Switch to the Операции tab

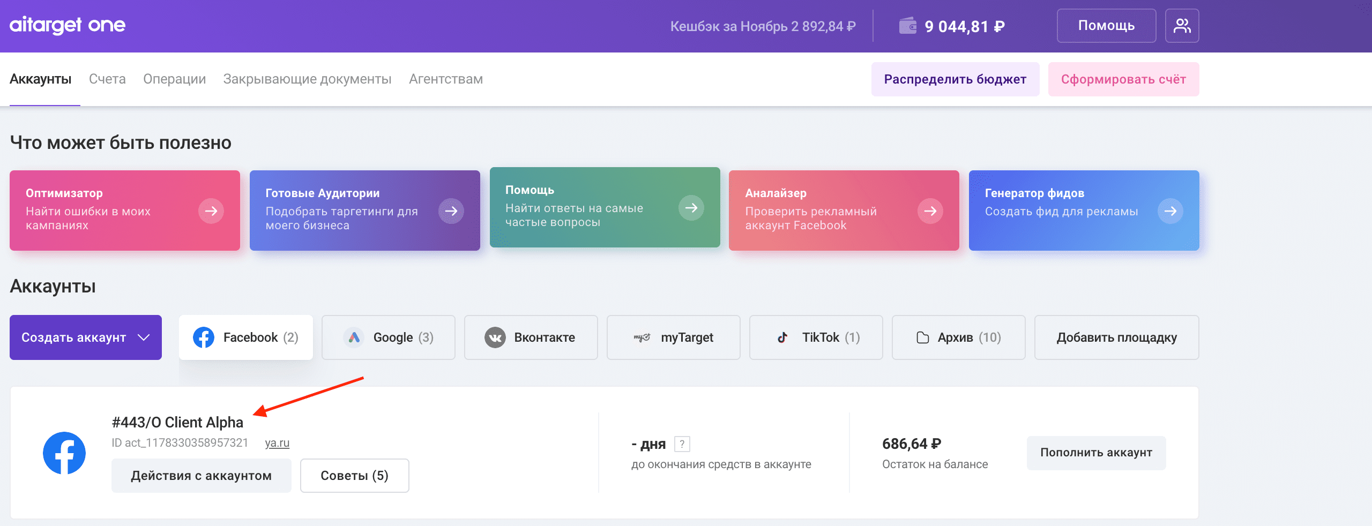(175, 79)
